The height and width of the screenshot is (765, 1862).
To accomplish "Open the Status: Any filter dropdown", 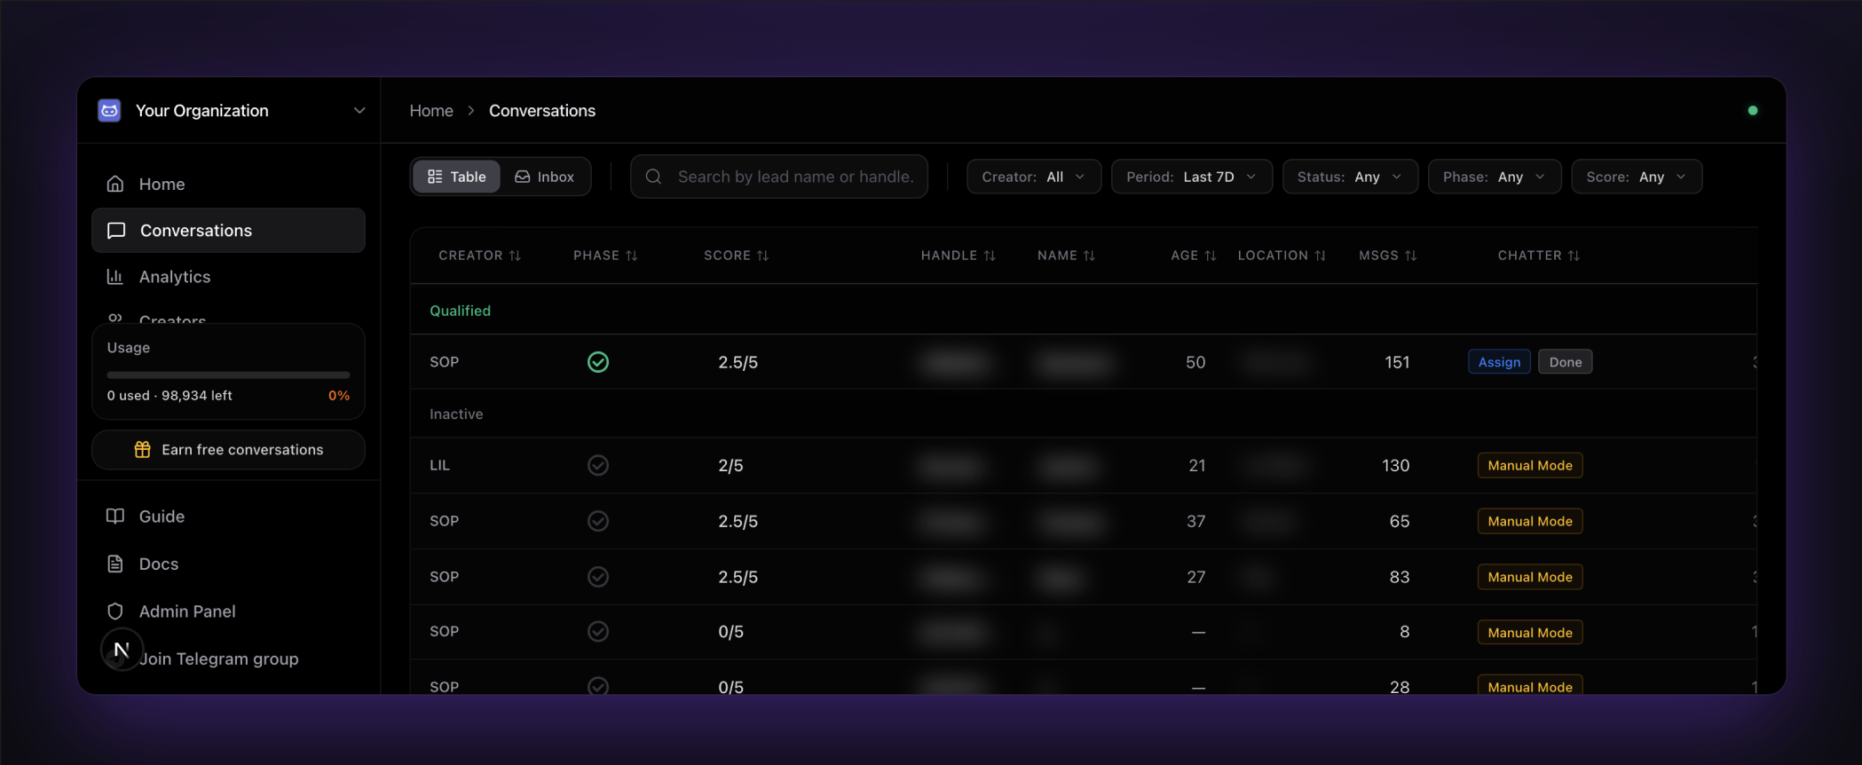I will coord(1350,177).
